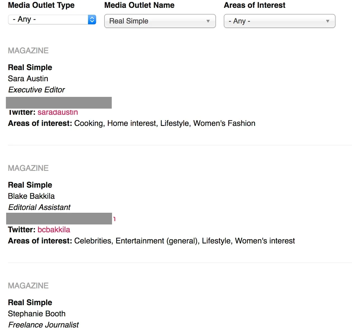This screenshot has width=352, height=330.
Task: Click the Real Simple heading above Blake Bakkila
Action: [x=30, y=185]
